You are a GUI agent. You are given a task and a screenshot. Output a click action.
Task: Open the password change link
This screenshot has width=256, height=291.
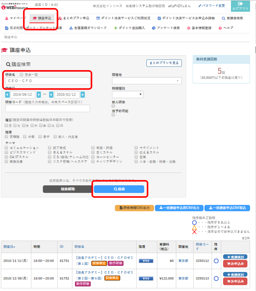[x=212, y=6]
